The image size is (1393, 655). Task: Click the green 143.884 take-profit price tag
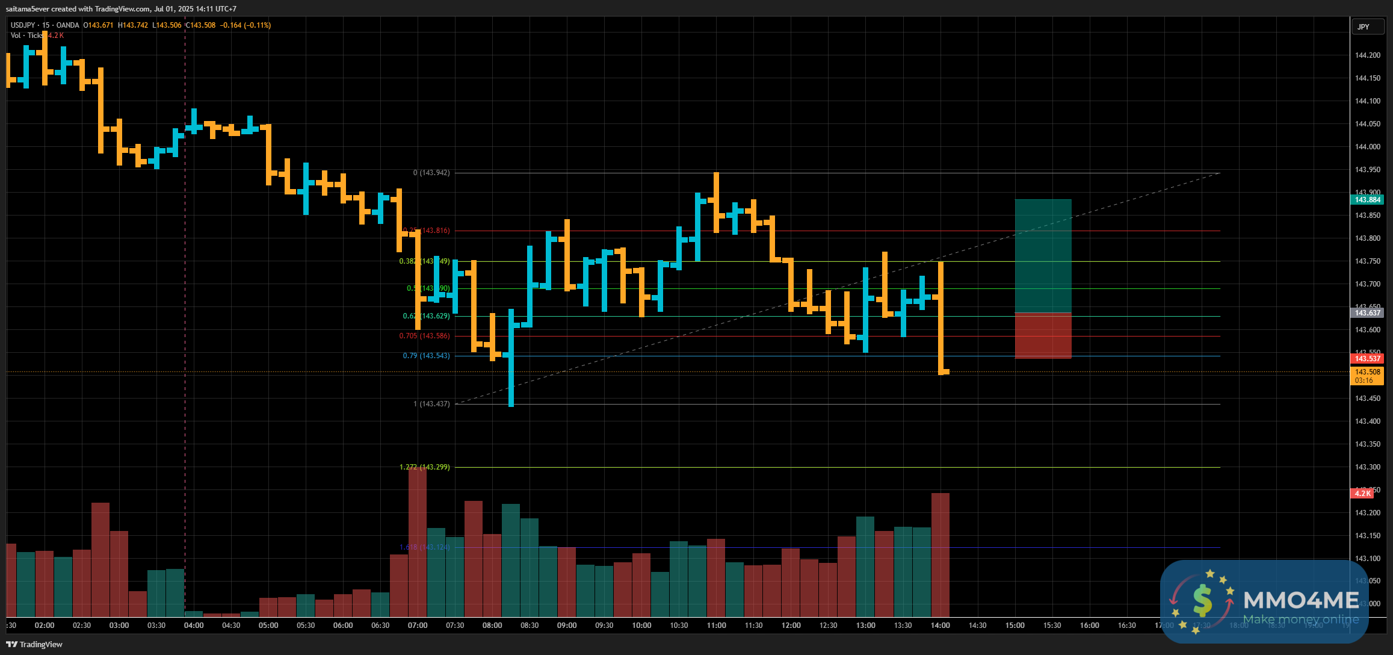[1367, 200]
